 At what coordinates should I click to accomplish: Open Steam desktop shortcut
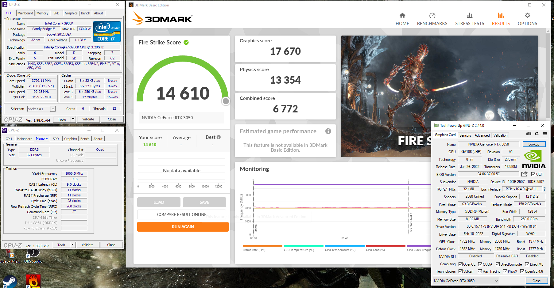[10, 281]
